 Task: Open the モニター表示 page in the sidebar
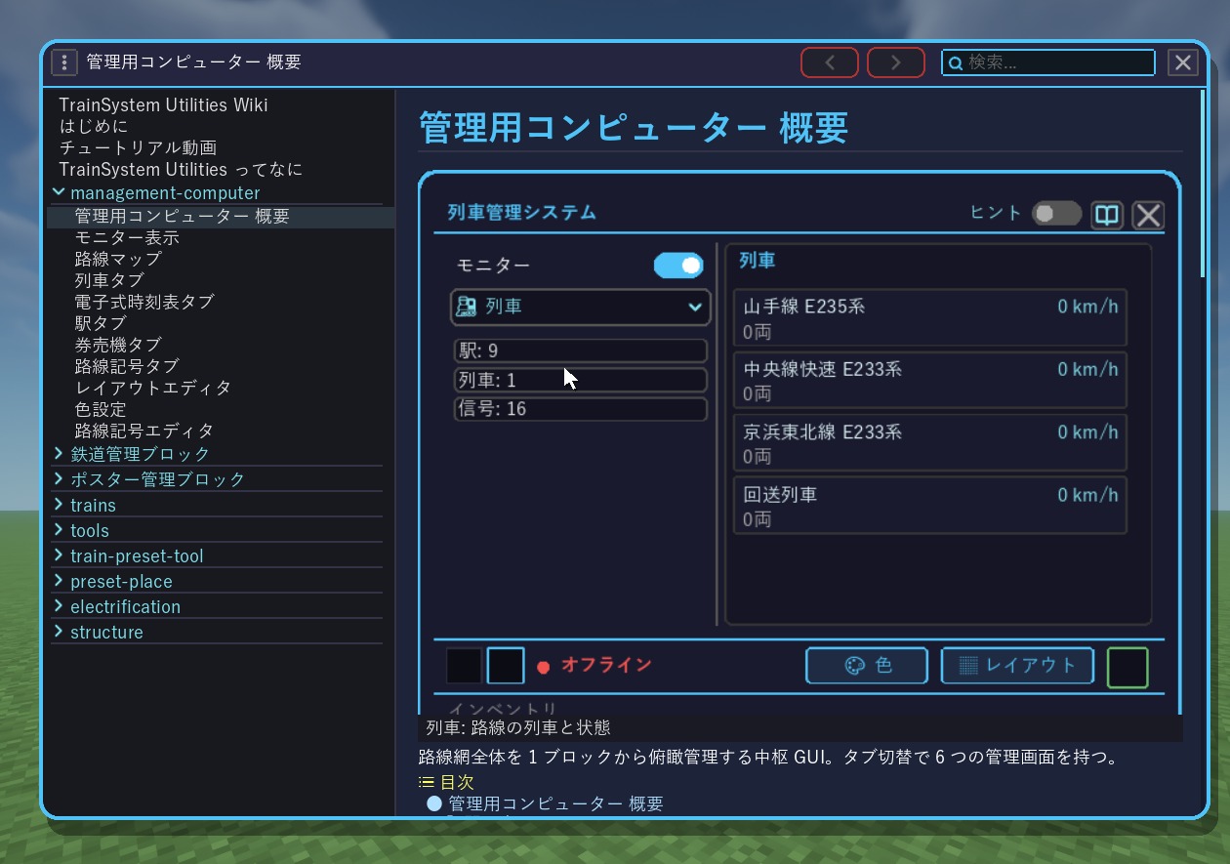[x=127, y=238]
